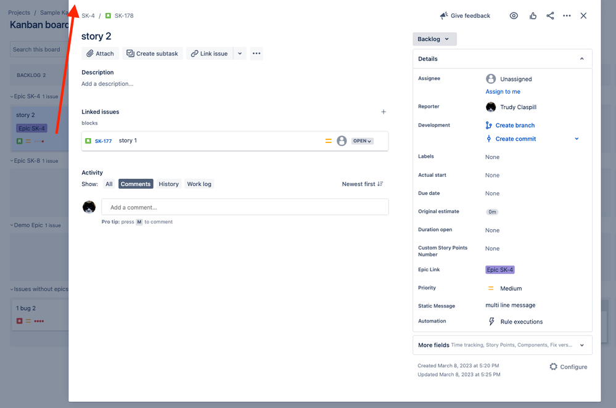Open the OPEN status dropdown for SK-177
The height and width of the screenshot is (408, 616).
(362, 141)
